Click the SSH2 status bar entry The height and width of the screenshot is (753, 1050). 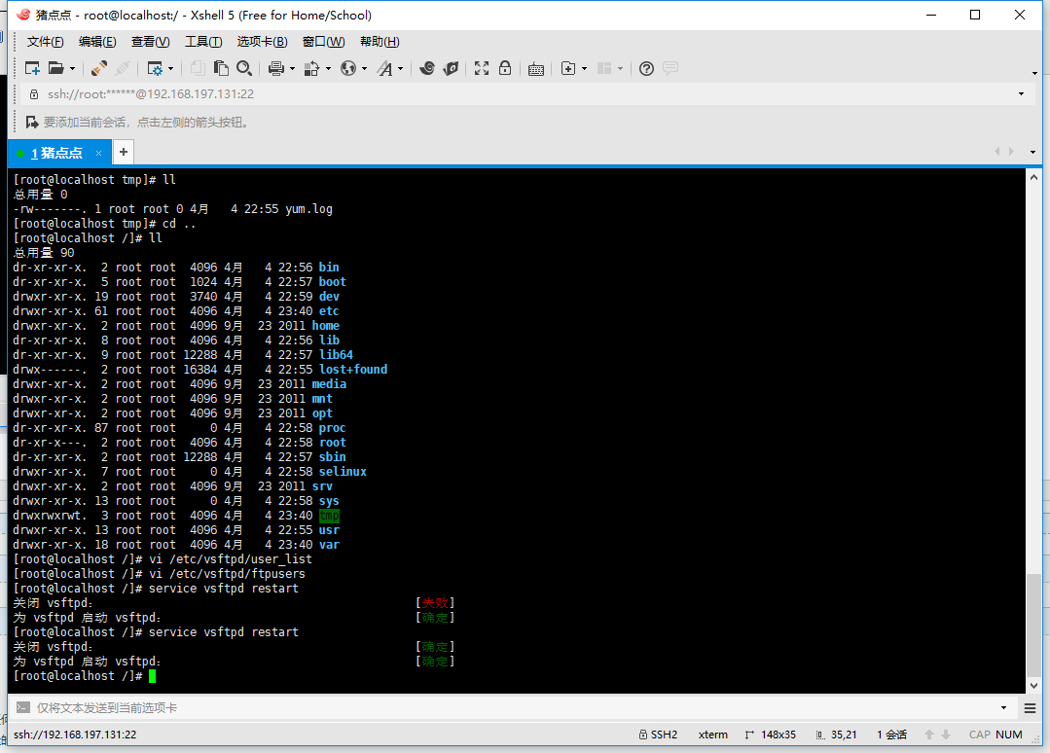tap(658, 735)
